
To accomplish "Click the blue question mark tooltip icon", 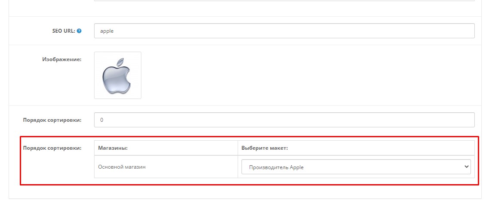I will tap(79, 31).
